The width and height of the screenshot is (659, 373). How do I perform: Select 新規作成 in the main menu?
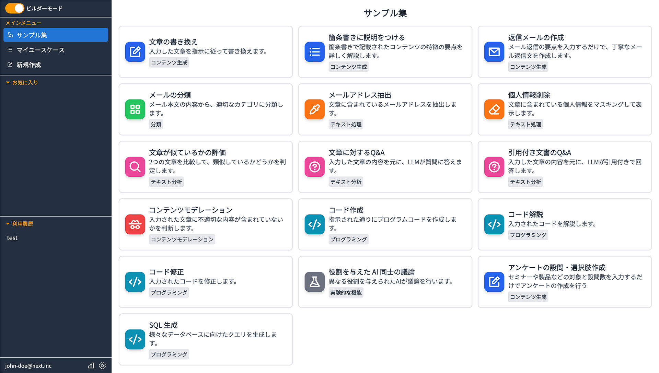[x=56, y=65]
